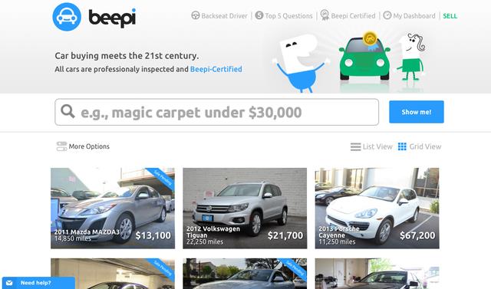Expand the More Options filters
This screenshot has width=491, height=289.
(x=83, y=146)
